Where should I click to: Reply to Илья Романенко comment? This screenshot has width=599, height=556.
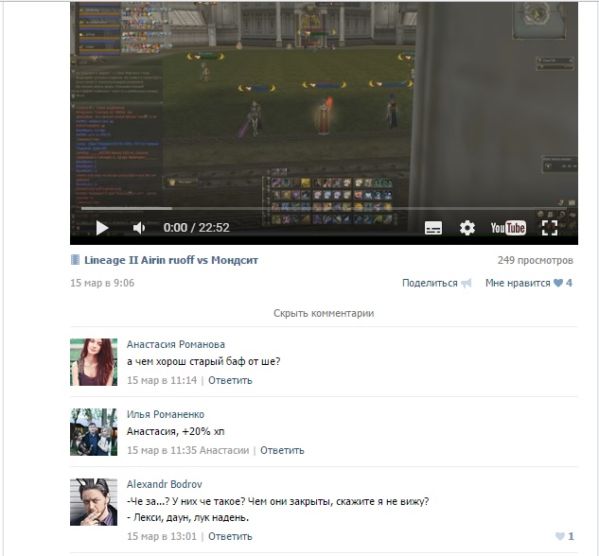click(282, 450)
